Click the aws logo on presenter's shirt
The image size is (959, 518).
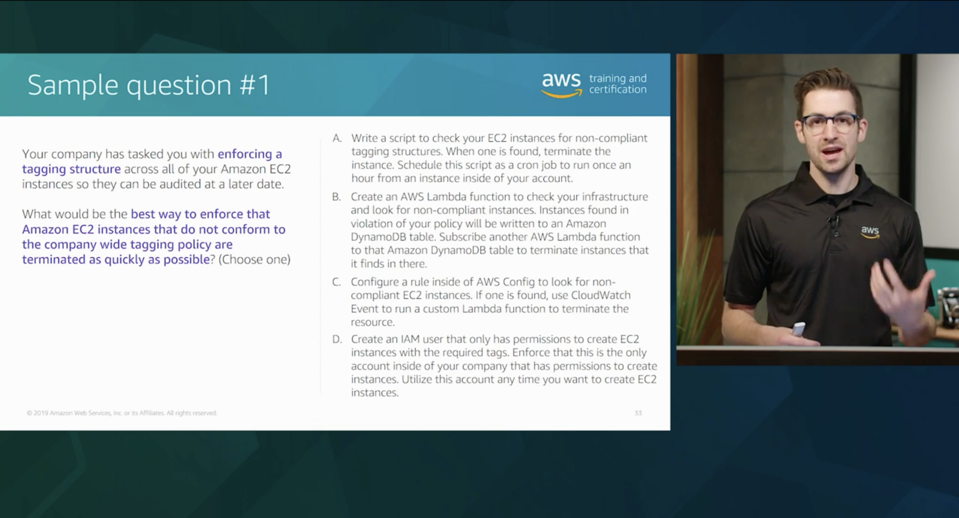[x=870, y=231]
